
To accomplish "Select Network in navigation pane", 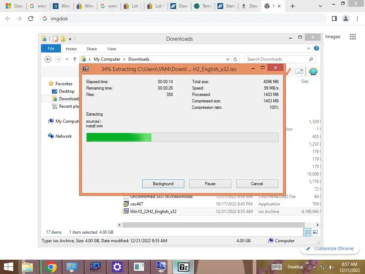I will 60,136.
